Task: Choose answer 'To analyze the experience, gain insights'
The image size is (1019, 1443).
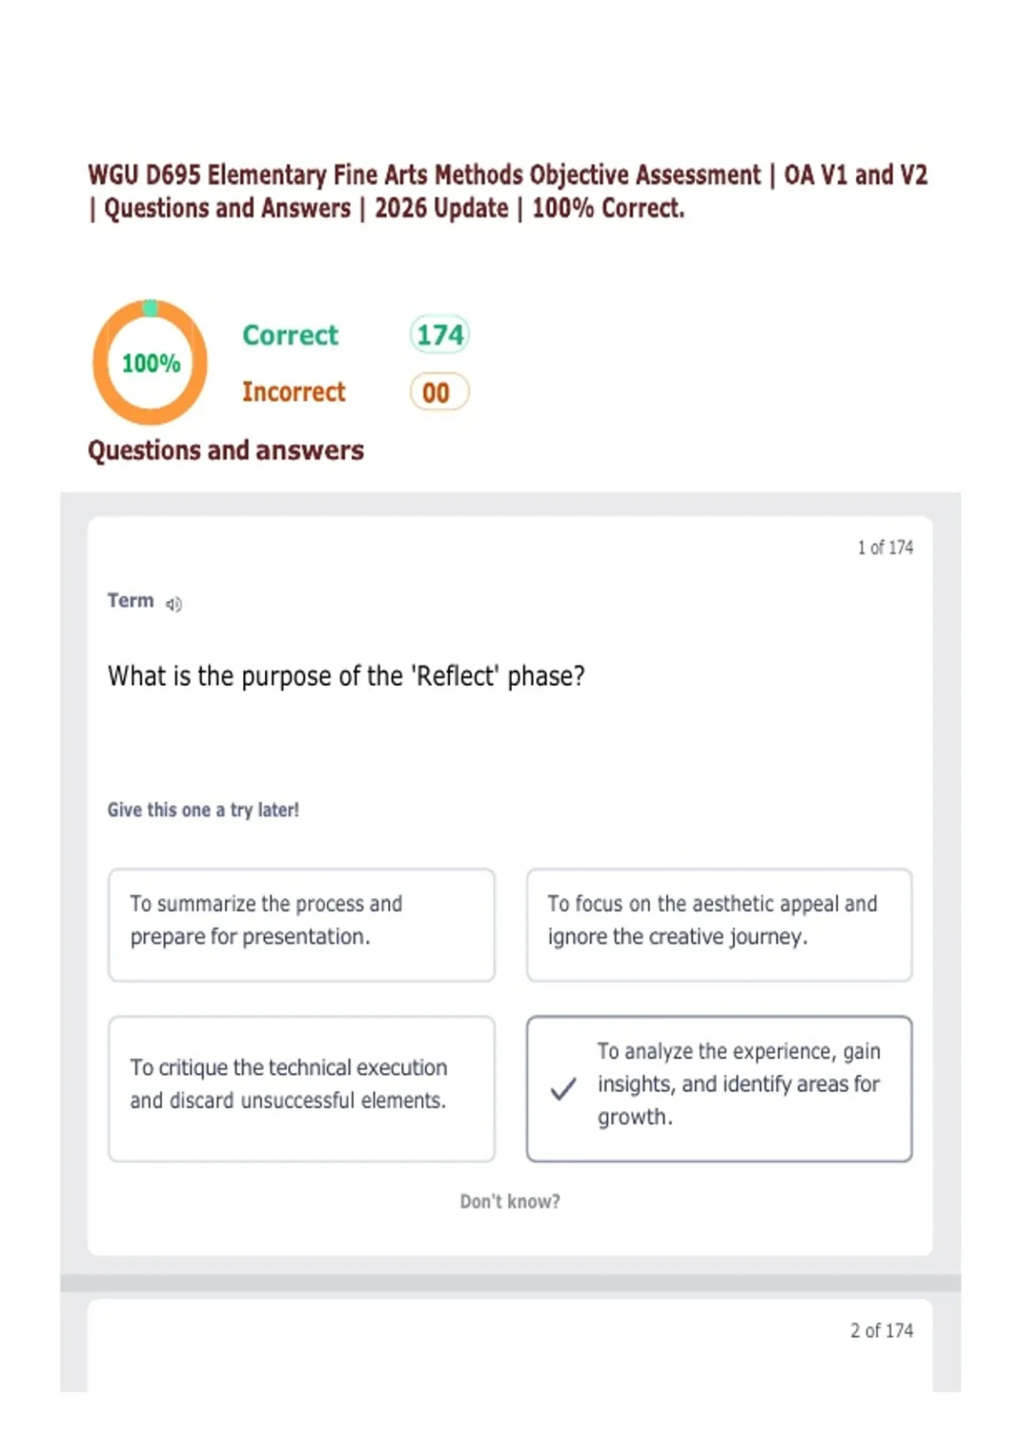Action: 737,1084
